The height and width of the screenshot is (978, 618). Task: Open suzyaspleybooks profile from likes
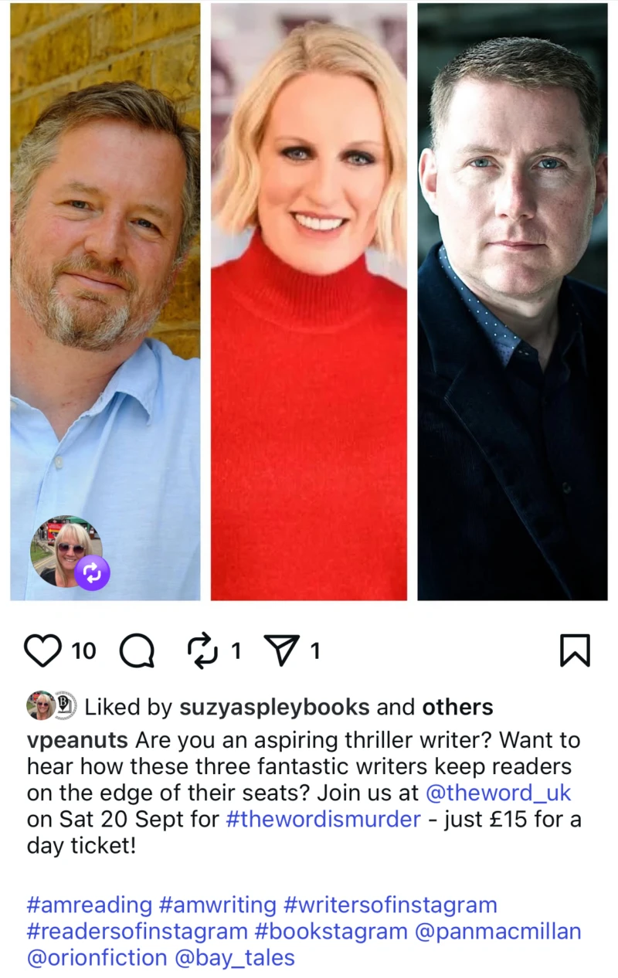(x=274, y=707)
